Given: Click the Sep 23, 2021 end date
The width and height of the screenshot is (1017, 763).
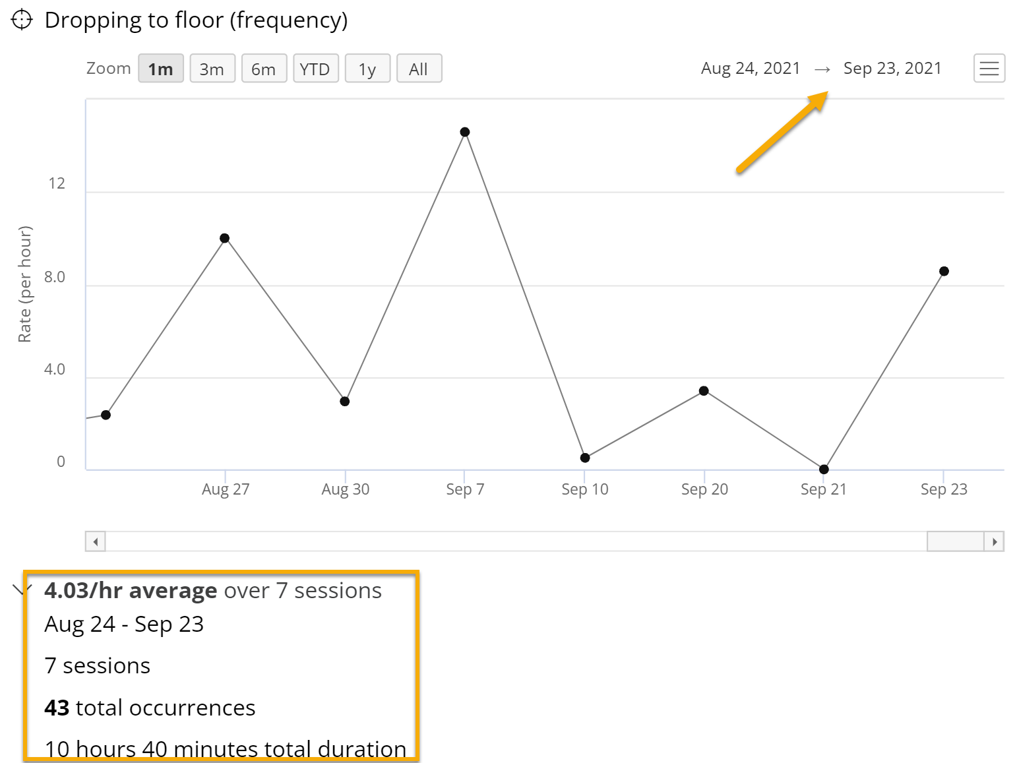Looking at the screenshot, I should click(892, 68).
